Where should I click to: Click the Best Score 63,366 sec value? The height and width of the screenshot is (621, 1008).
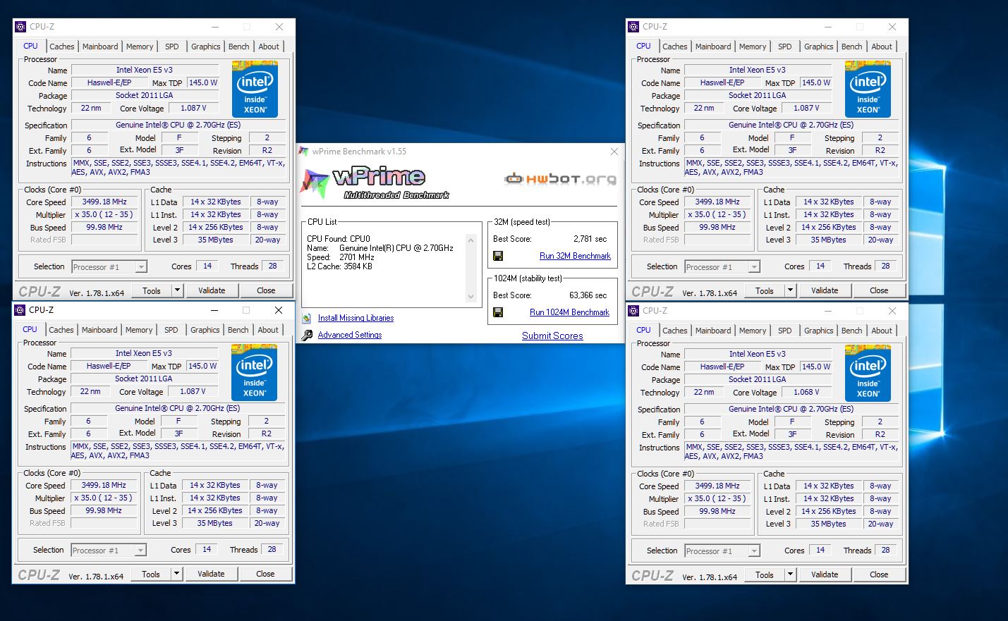(x=588, y=295)
